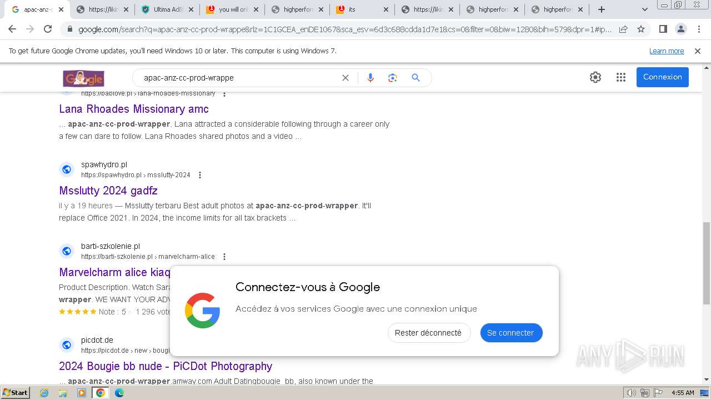Viewport: 711px width, 400px height.
Task: Launch Internet Explorer from taskbar
Action: pyautogui.click(x=44, y=393)
